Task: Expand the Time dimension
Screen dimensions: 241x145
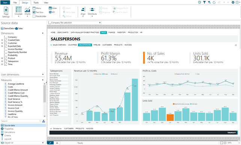Action: point(2,64)
